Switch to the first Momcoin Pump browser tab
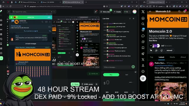The width and height of the screenshot is (189, 106). click(x=29, y=2)
